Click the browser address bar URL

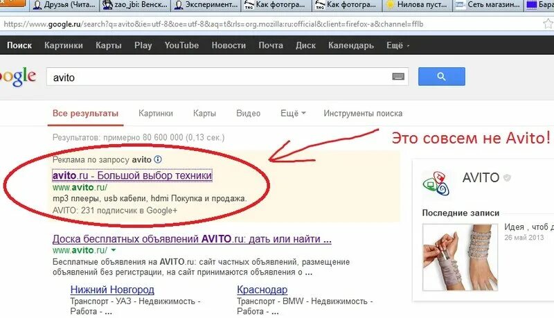click(213, 24)
